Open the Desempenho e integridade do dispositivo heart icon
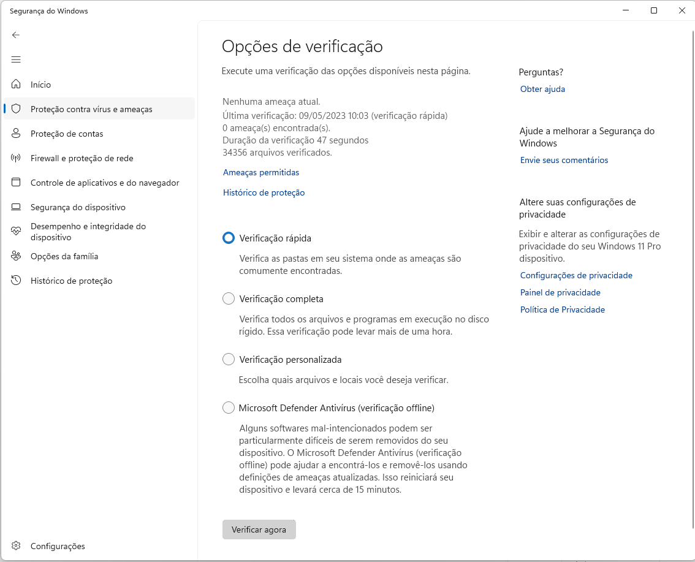695x562 pixels. click(16, 231)
